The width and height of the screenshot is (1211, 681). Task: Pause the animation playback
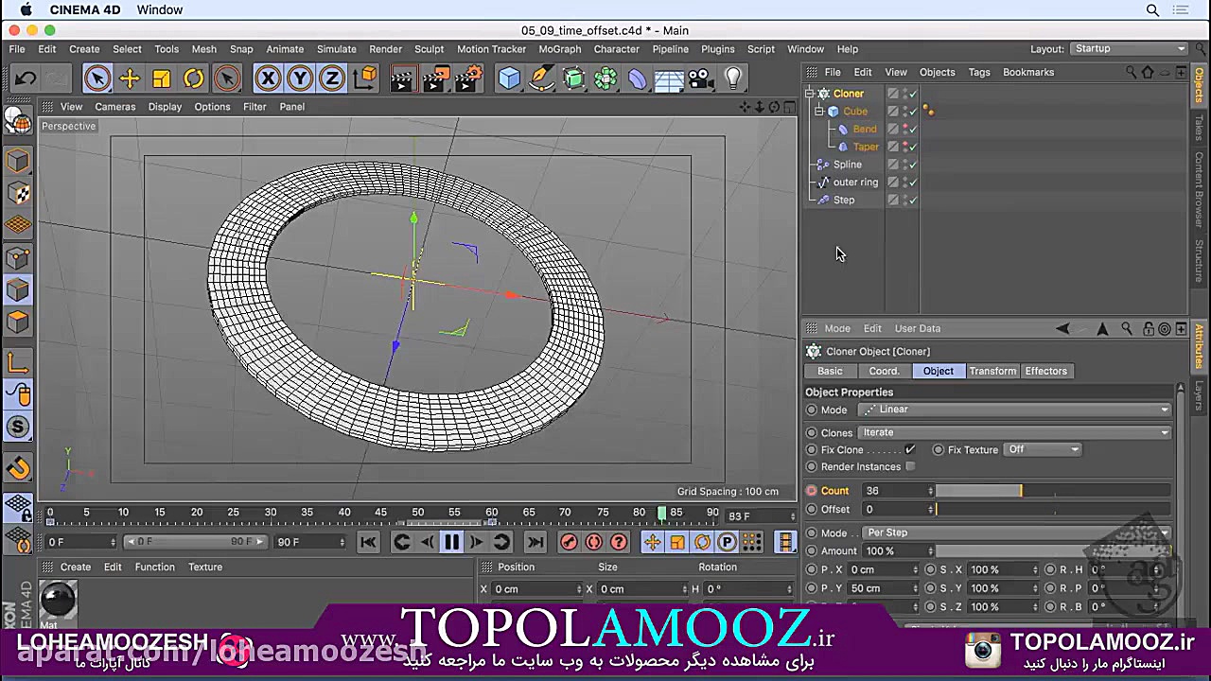(451, 542)
